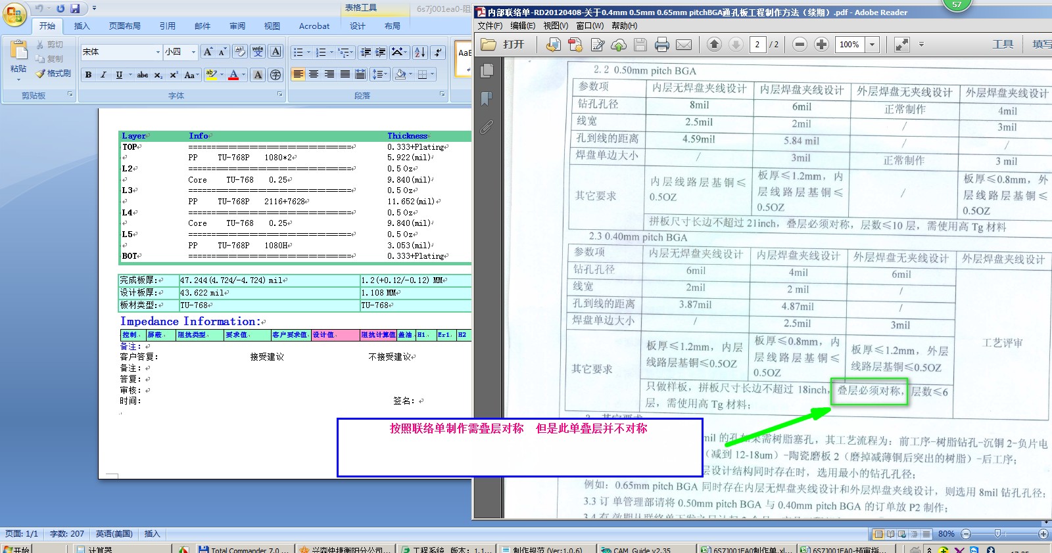Toggle Align Left paragraph button
The image size is (1052, 553).
(x=299, y=74)
